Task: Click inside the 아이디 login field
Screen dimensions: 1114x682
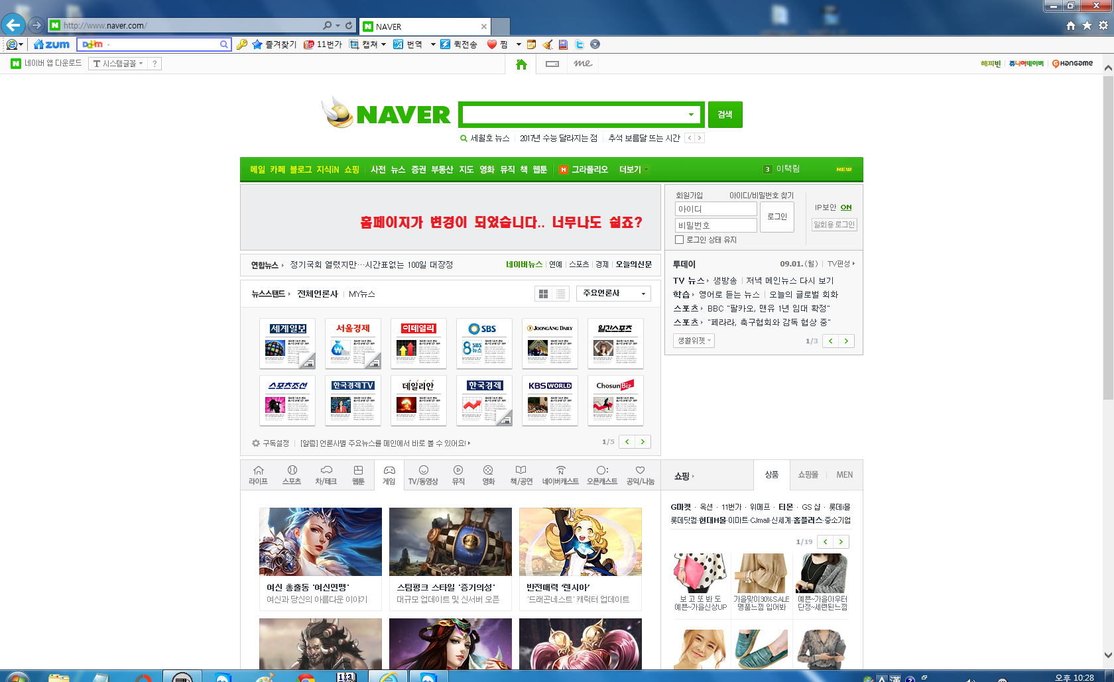Action: pos(715,209)
